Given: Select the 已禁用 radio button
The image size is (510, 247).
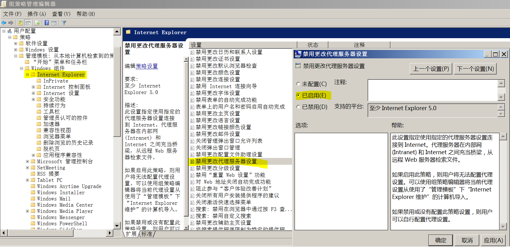Looking at the screenshot, I should tap(298, 107).
